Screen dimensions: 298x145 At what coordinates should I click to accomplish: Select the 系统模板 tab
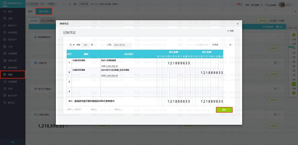click(x=34, y=21)
